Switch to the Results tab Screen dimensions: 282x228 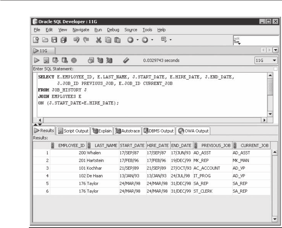click(44, 130)
